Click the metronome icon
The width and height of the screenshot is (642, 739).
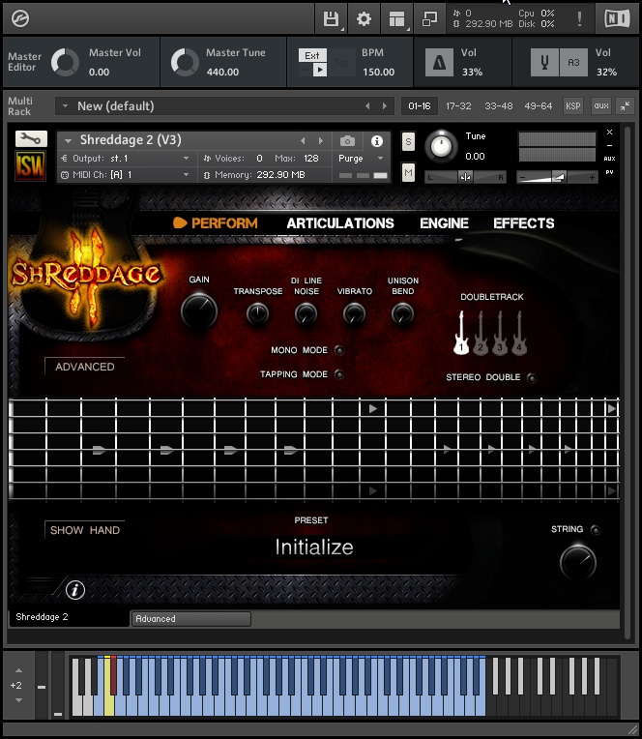(x=441, y=63)
